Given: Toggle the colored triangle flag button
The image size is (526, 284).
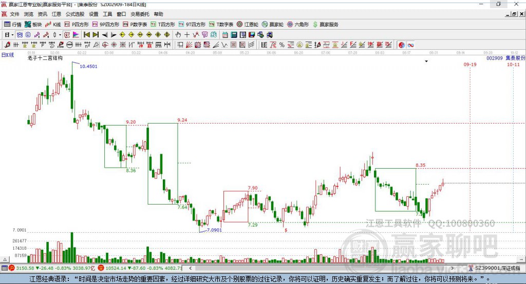Looking at the screenshot, I should (x=76, y=35).
